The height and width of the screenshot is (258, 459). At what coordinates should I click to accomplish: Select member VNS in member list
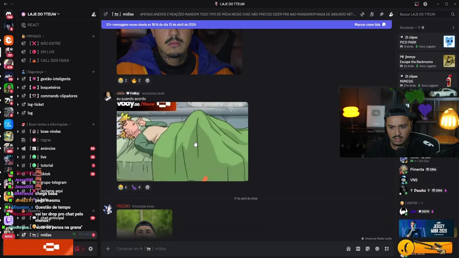pos(427,180)
